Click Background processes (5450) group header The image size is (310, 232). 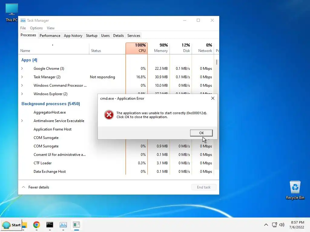click(51, 104)
